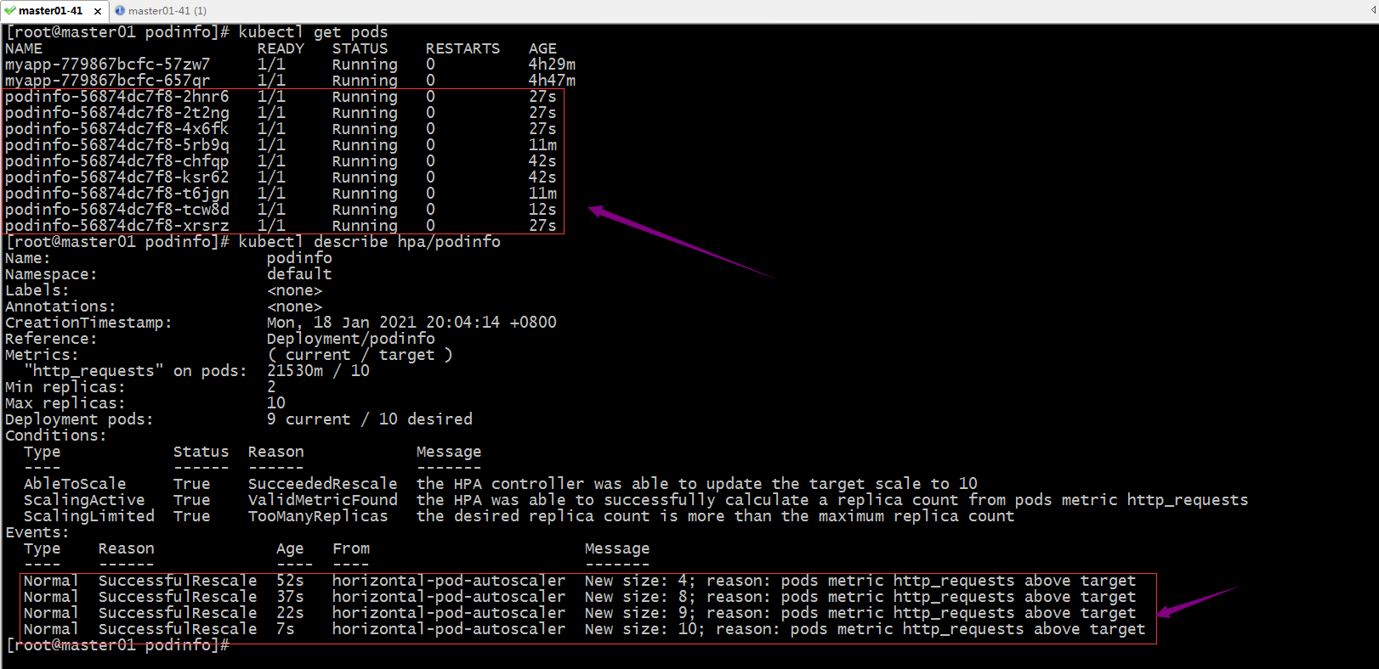Viewport: 1379px width, 669px height.
Task: Click the 'Max replicas:' label
Action: [65, 403]
